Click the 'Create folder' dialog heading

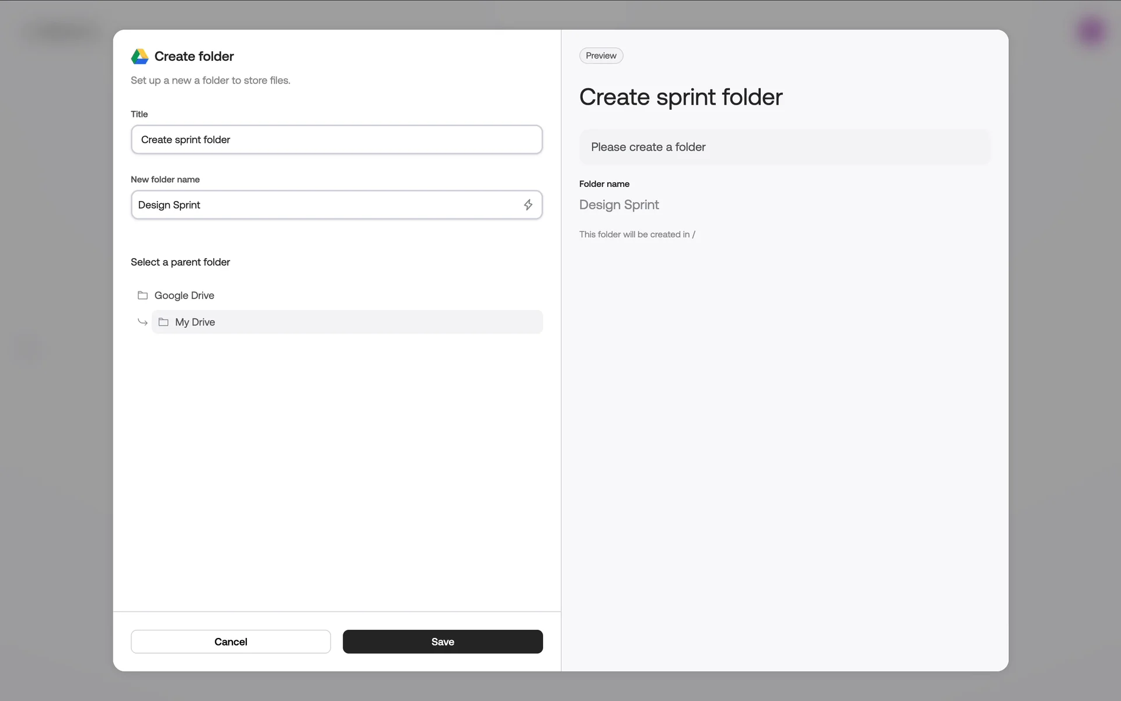coord(194,57)
